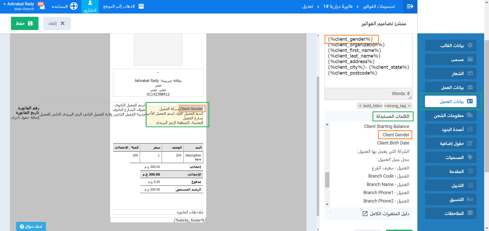The height and width of the screenshot is (231, 489).
Task: Select the Client Gender placeholder
Action: click(395, 135)
